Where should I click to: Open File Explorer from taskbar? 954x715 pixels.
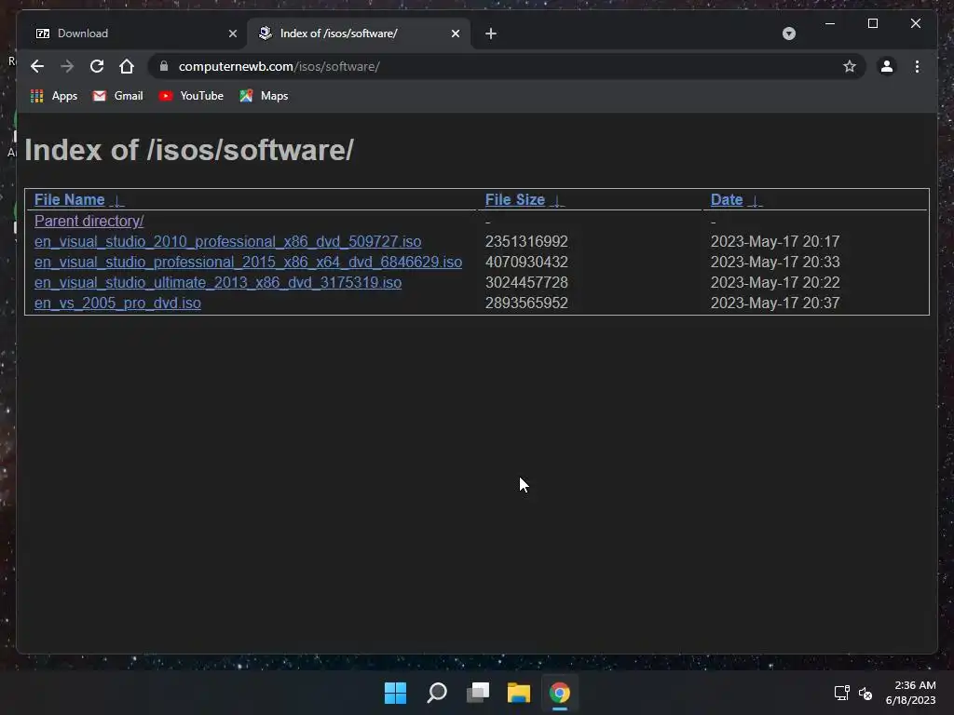click(519, 693)
